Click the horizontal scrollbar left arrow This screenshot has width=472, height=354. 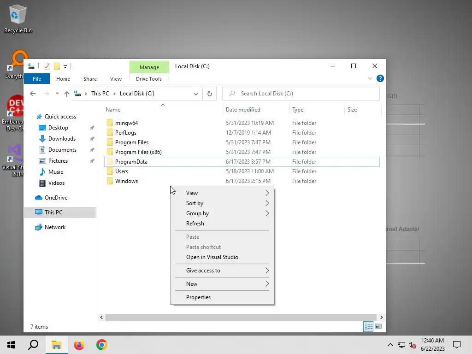(x=101, y=317)
